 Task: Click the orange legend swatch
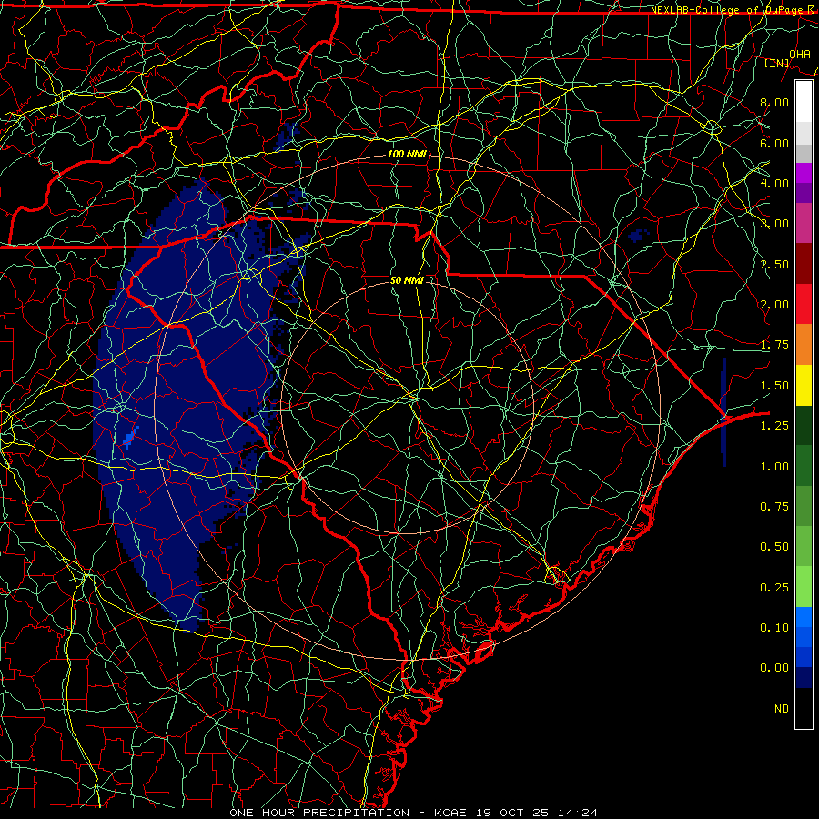pyautogui.click(x=804, y=345)
